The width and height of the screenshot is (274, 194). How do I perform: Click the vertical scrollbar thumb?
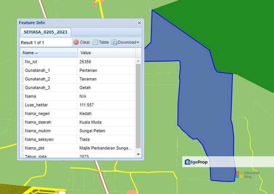point(138,106)
